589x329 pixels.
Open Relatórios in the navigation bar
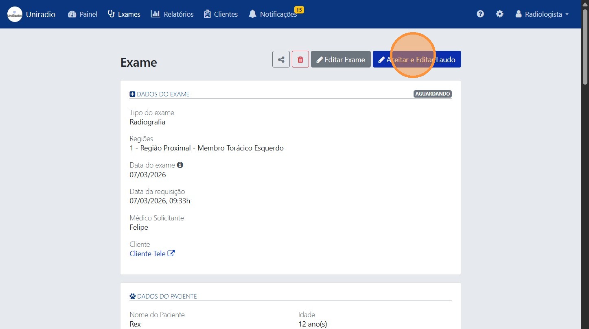coord(172,14)
